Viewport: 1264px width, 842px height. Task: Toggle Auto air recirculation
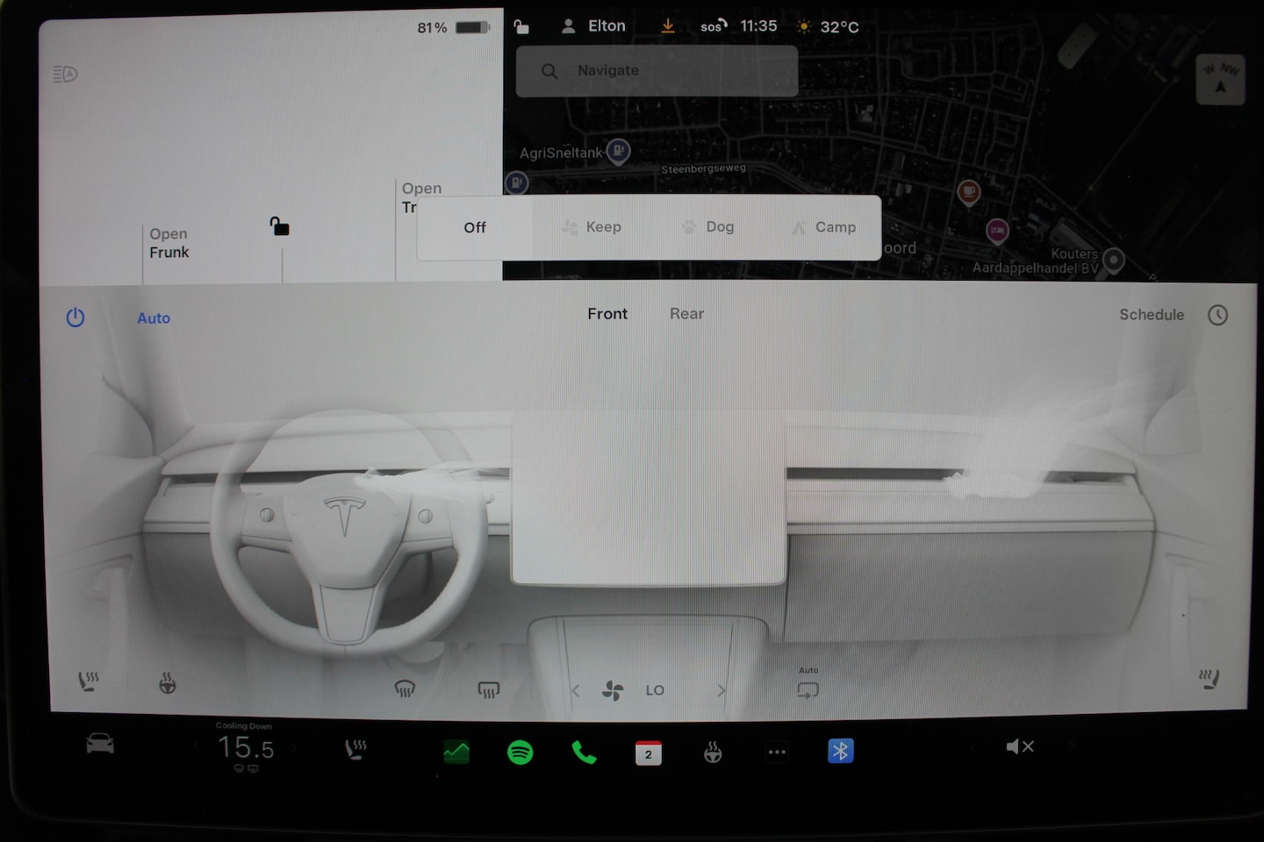tap(808, 685)
